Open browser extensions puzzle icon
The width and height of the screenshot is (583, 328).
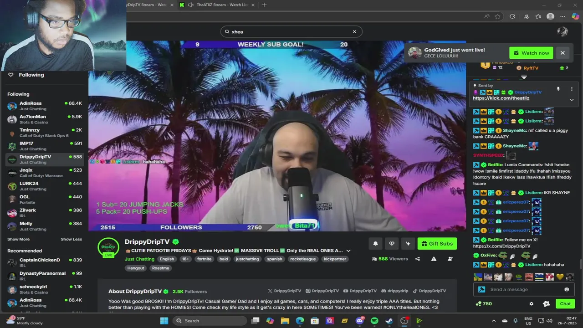tap(512, 16)
